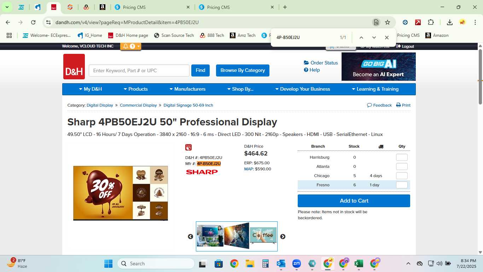Click the Go Big AI banner
The width and height of the screenshot is (483, 272).
pos(378,67)
